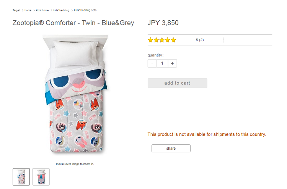Click the Zootopia Comforter product title
The width and height of the screenshot is (287, 189).
tap(73, 23)
